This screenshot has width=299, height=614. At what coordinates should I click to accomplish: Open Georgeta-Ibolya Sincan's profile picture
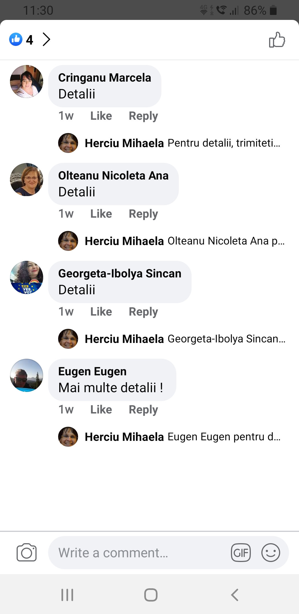click(27, 277)
